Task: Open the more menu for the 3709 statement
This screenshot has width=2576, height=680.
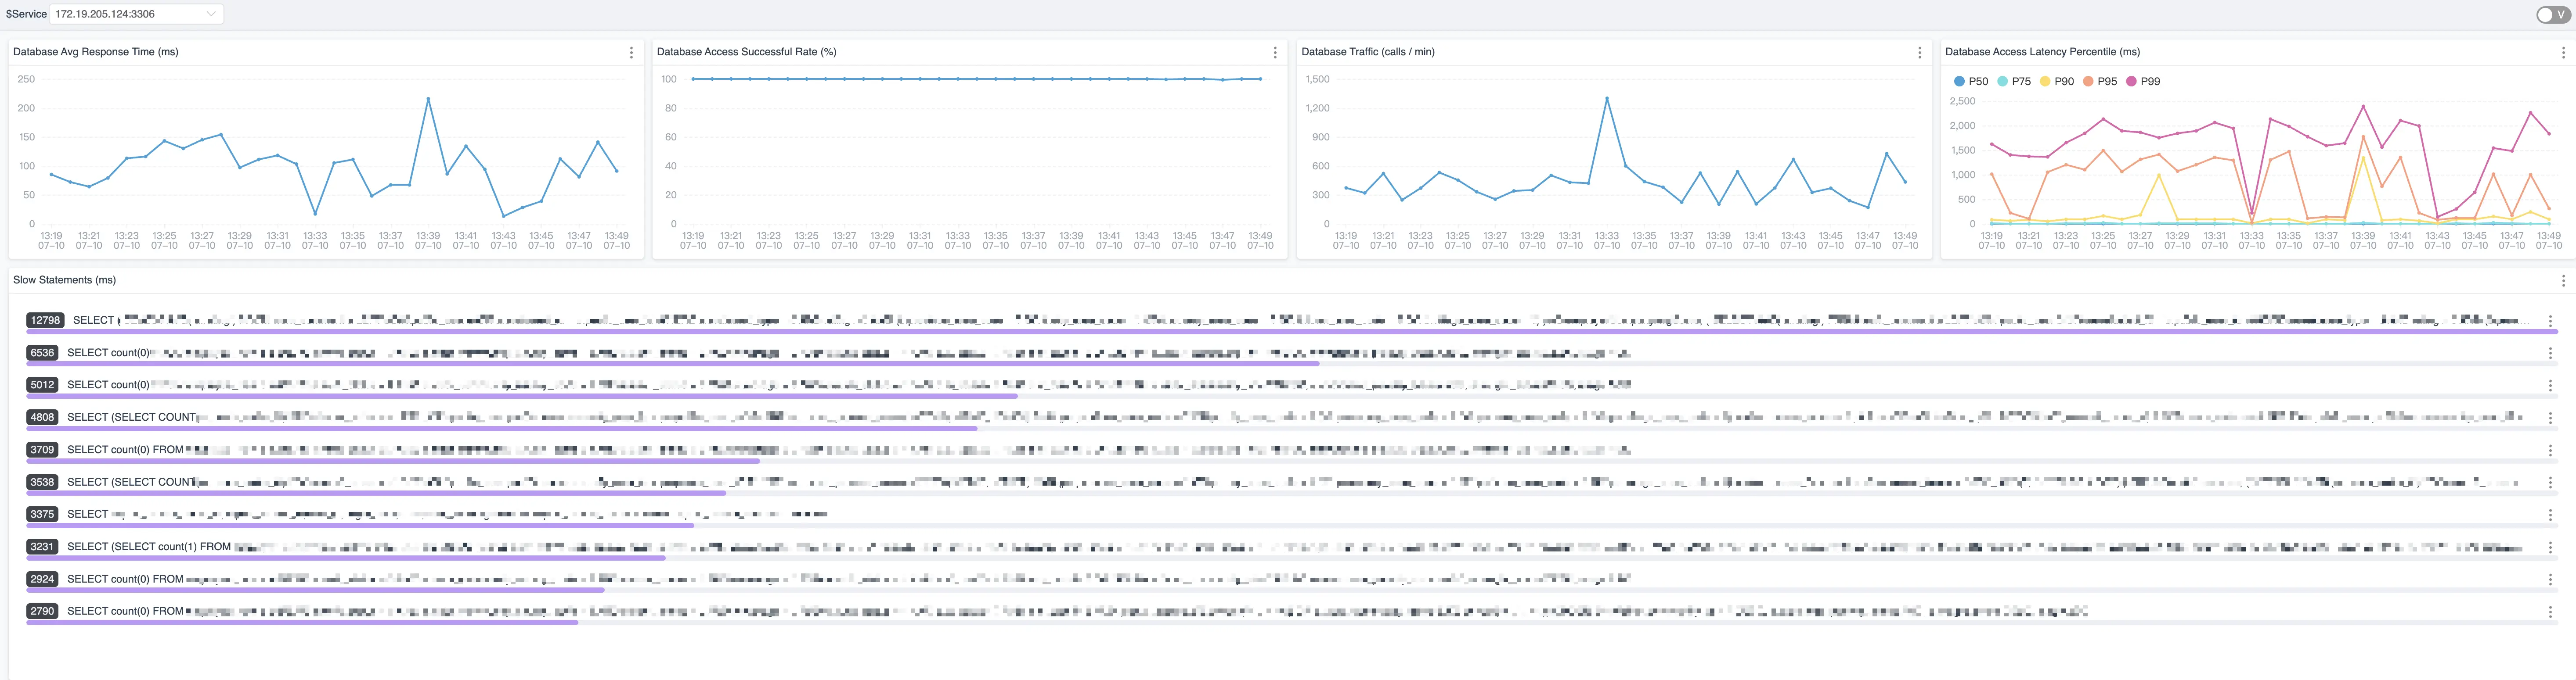Action: coord(2550,451)
